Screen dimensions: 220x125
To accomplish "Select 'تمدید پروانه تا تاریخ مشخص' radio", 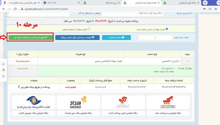I will pos(89,29).
